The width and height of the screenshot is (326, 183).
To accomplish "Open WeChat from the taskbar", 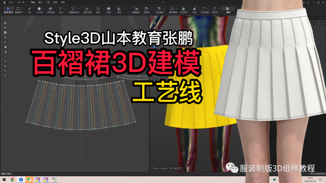I will tap(29, 180).
